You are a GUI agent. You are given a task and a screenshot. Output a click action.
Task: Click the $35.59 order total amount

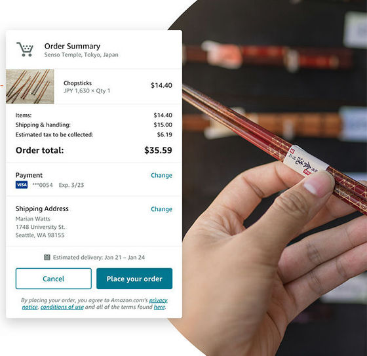point(158,150)
